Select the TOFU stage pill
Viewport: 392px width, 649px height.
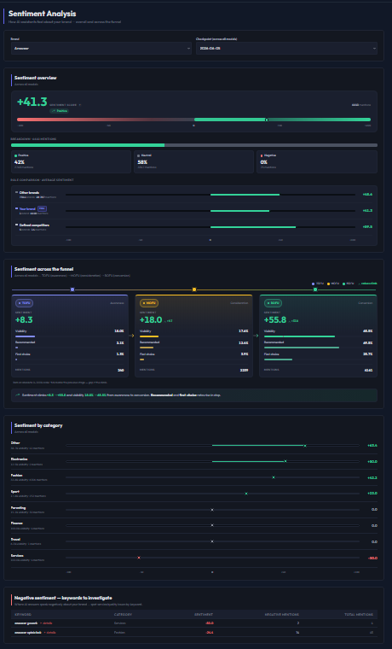pos(25,303)
